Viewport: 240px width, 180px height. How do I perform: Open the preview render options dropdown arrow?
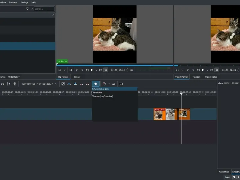click(109, 84)
